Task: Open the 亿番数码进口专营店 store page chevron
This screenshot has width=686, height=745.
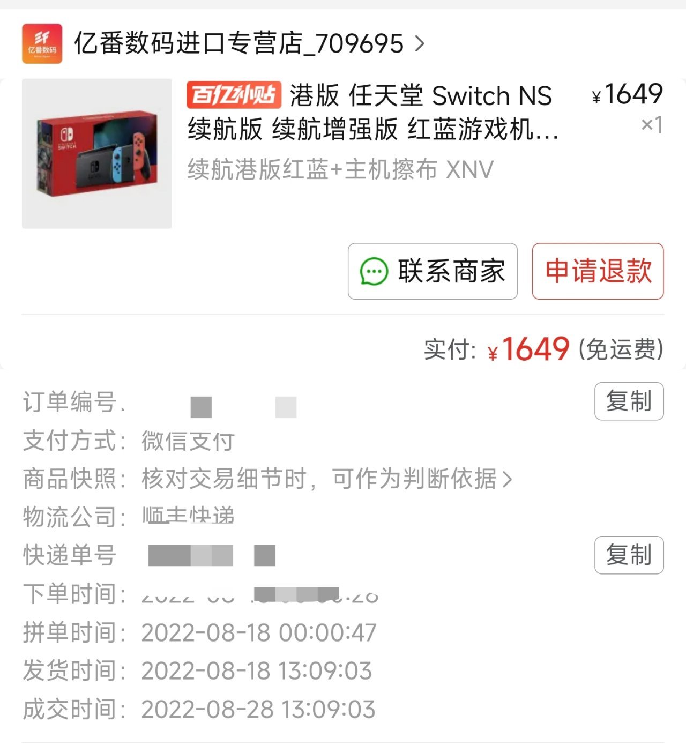Action: pos(420,43)
